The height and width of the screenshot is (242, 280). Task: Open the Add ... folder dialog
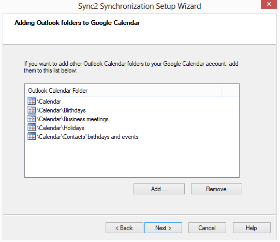[x=159, y=189]
